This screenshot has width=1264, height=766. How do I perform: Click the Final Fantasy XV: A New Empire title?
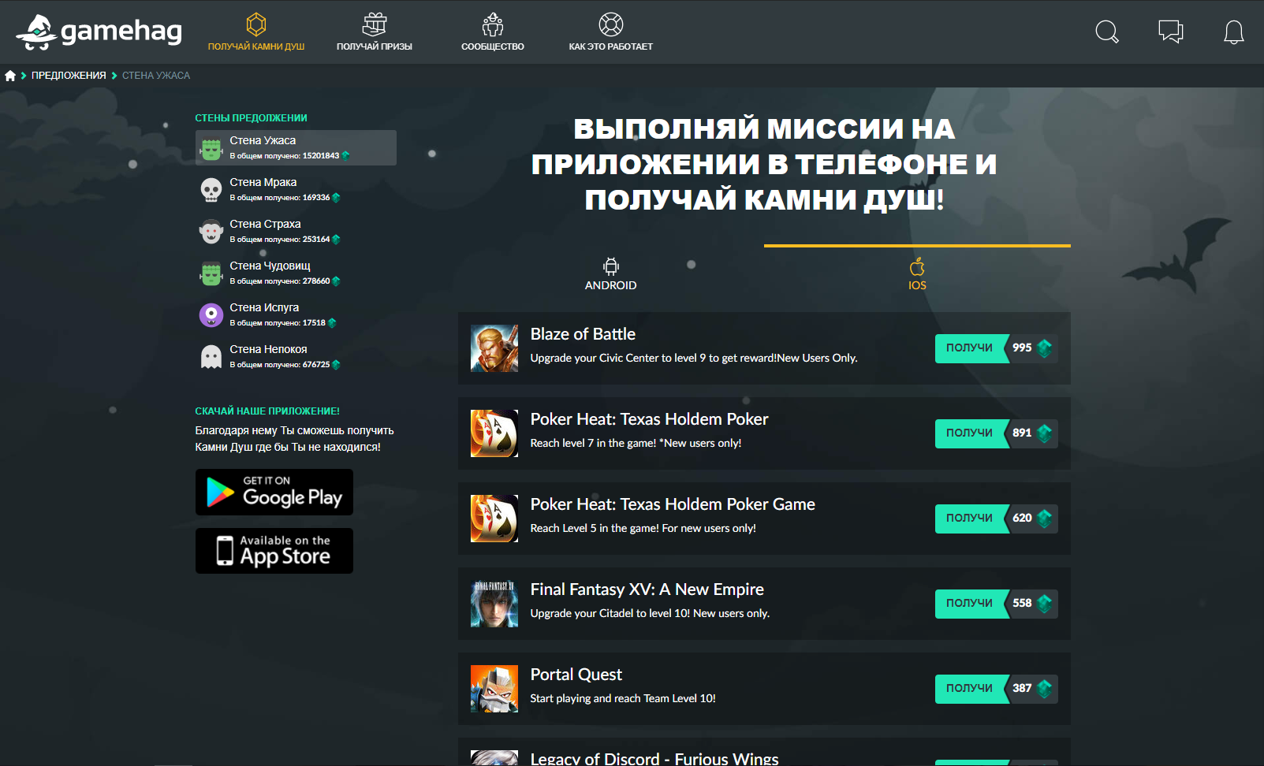coord(647,589)
